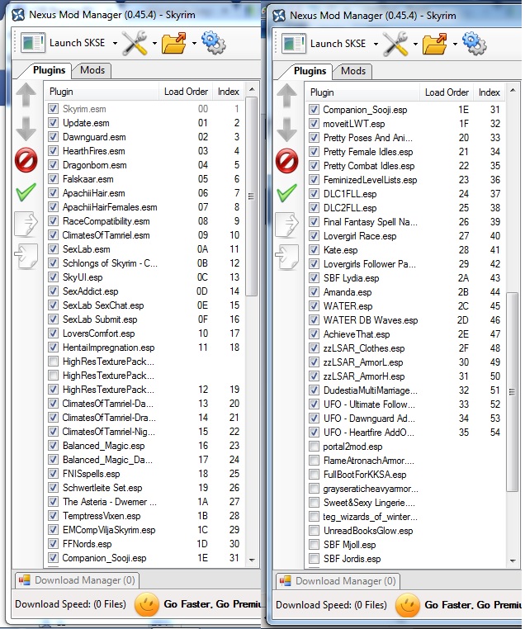Click the premium smiley icon in right window
525x629 pixels.
[x=408, y=605]
